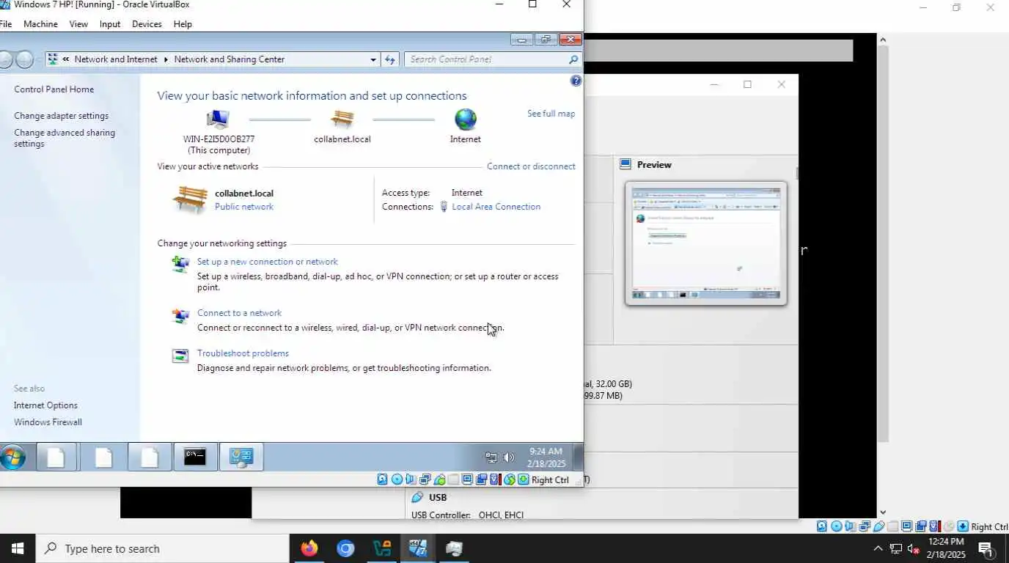Click USB indicator in background VM status bar

[x=879, y=526]
